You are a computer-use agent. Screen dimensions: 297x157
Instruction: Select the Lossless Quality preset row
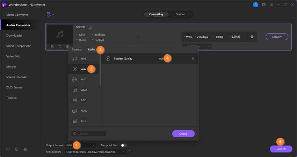pos(150,59)
